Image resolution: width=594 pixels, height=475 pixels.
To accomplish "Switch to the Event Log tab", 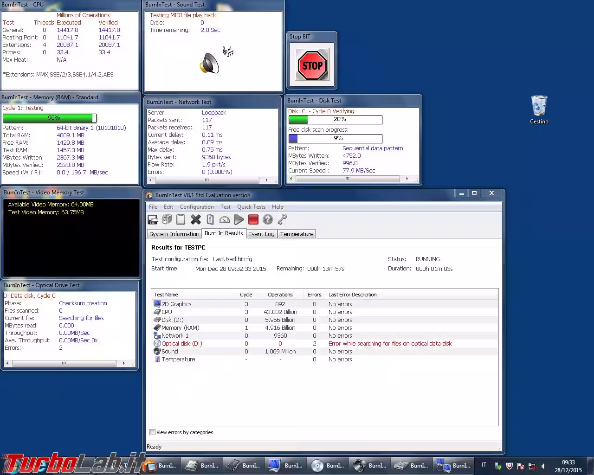I will [261, 234].
